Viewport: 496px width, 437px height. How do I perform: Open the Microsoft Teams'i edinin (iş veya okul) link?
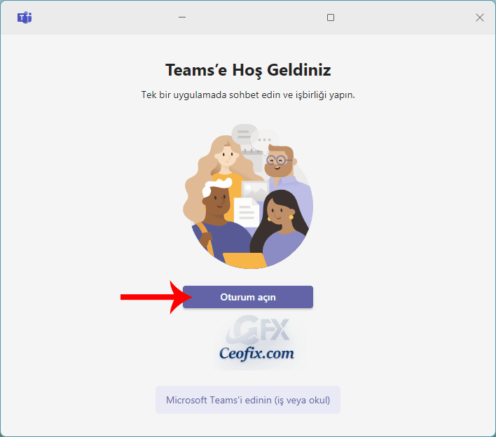click(248, 400)
